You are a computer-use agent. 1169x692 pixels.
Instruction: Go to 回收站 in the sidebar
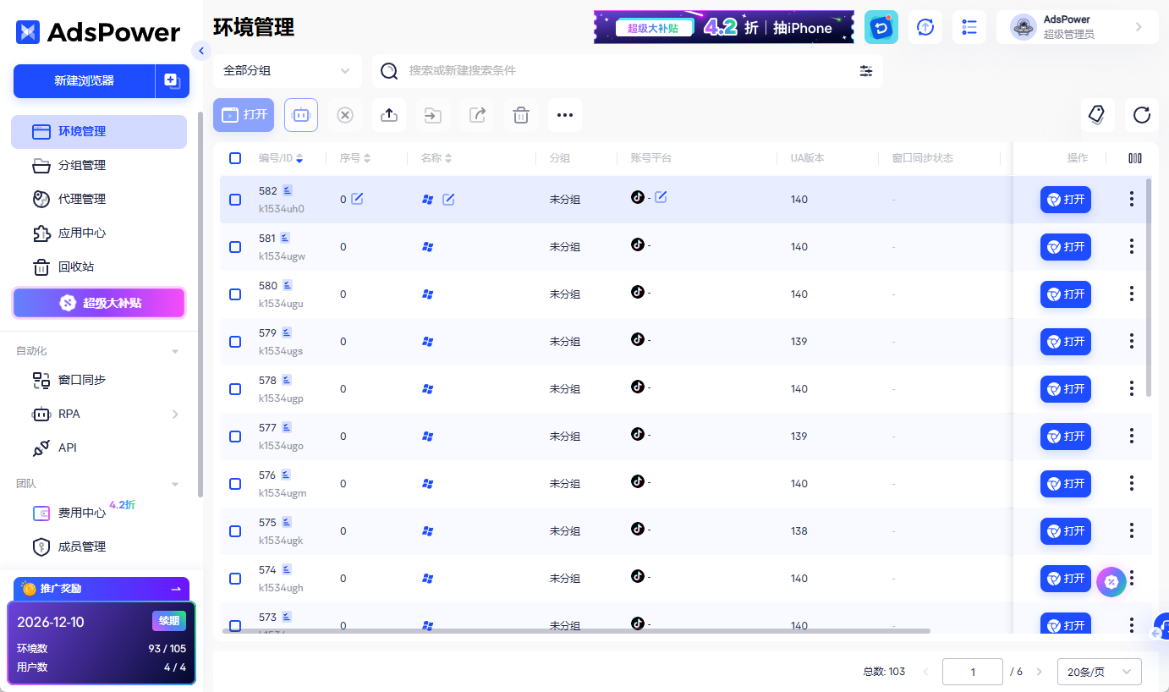(x=76, y=267)
